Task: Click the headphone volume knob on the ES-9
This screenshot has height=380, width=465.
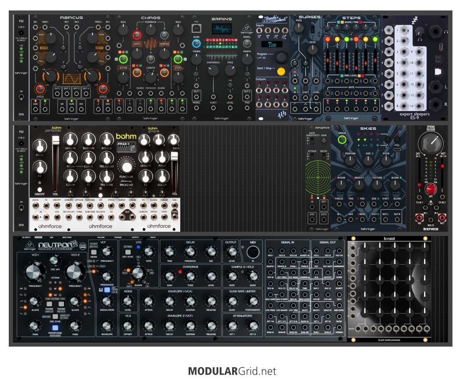Action: [x=419, y=31]
